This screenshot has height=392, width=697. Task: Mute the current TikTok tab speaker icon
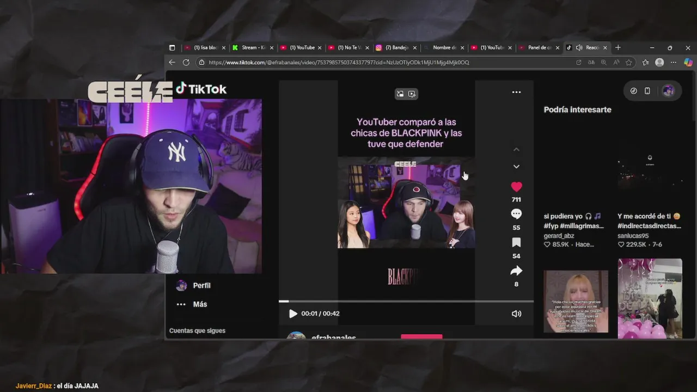(x=579, y=47)
